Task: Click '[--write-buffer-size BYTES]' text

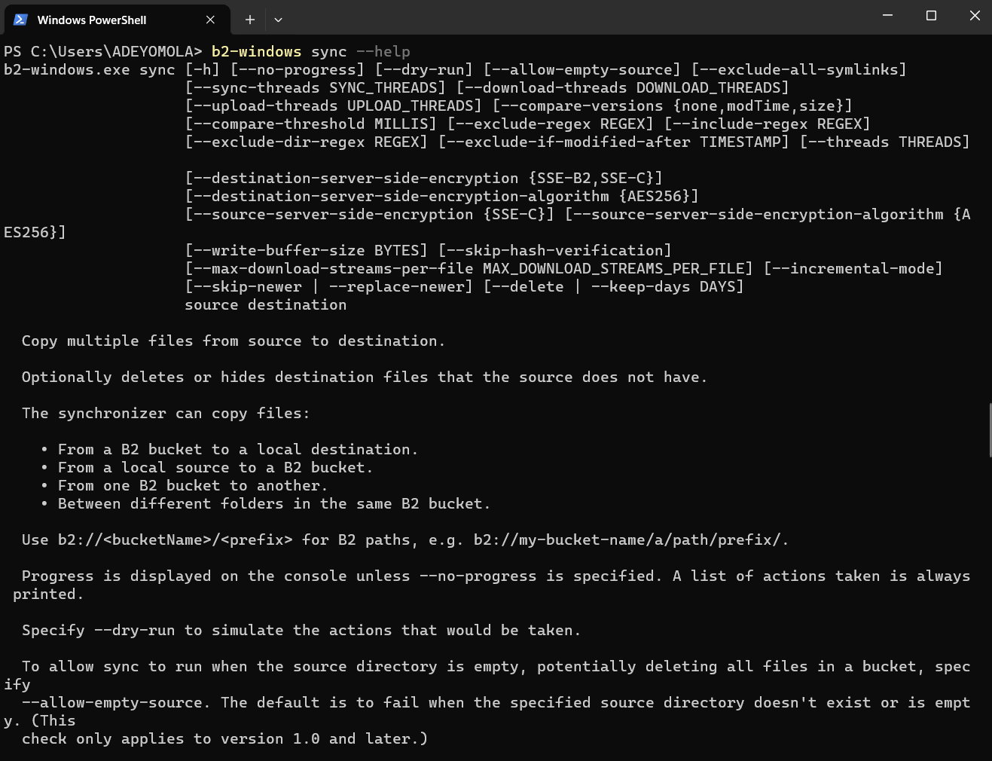Action: 307,250
